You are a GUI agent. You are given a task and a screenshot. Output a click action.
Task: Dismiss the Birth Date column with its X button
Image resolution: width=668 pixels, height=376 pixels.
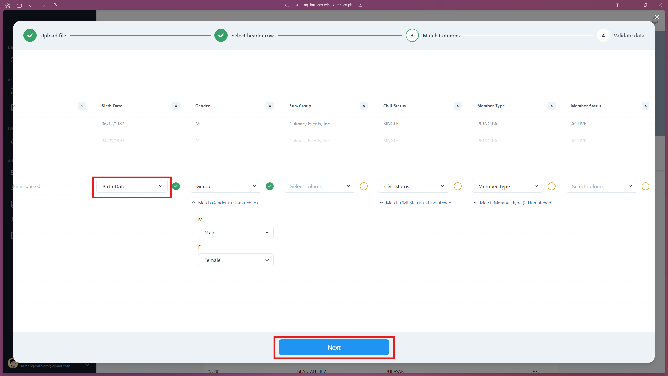point(176,106)
